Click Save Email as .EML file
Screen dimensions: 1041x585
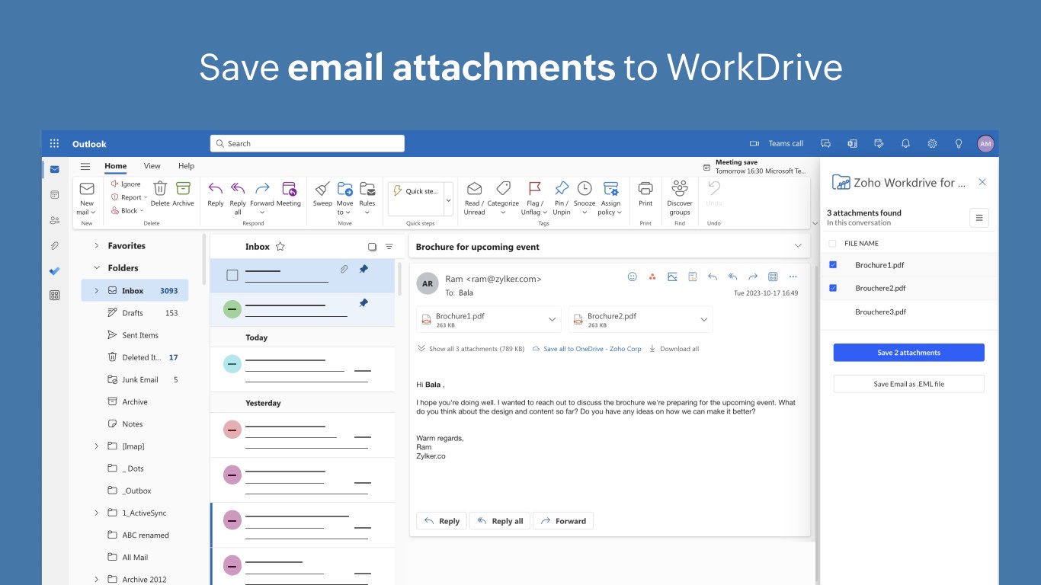click(908, 384)
